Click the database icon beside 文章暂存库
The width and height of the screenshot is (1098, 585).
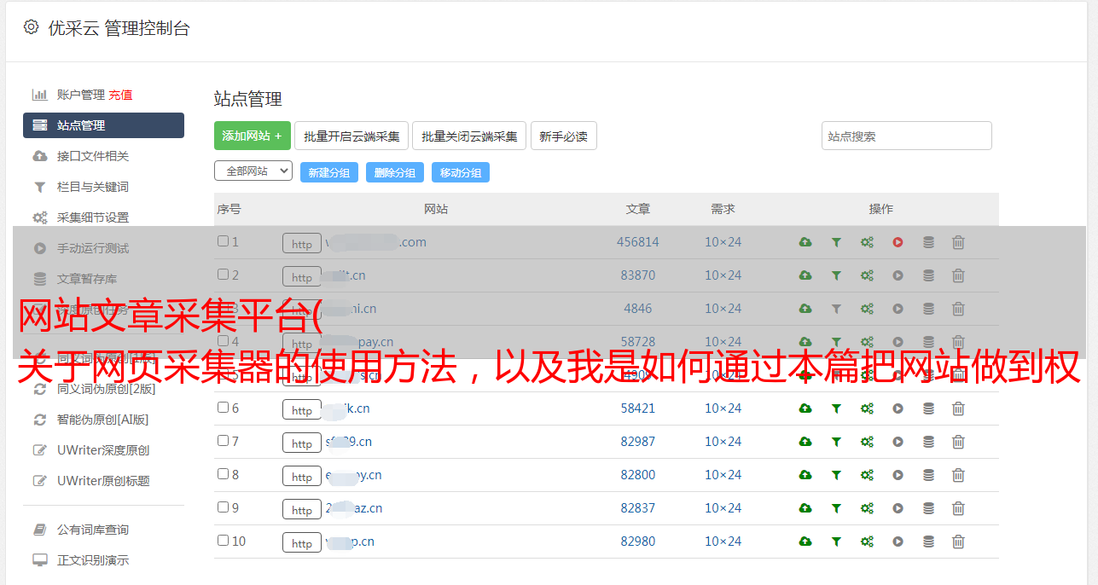coord(40,279)
